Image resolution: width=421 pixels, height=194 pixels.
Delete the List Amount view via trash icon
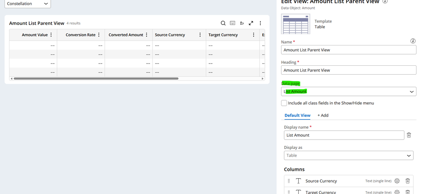(409, 135)
